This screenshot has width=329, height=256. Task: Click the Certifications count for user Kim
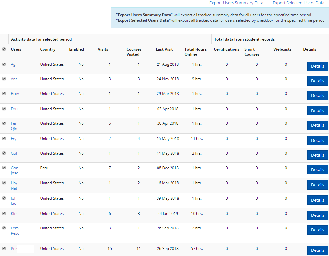point(227,214)
